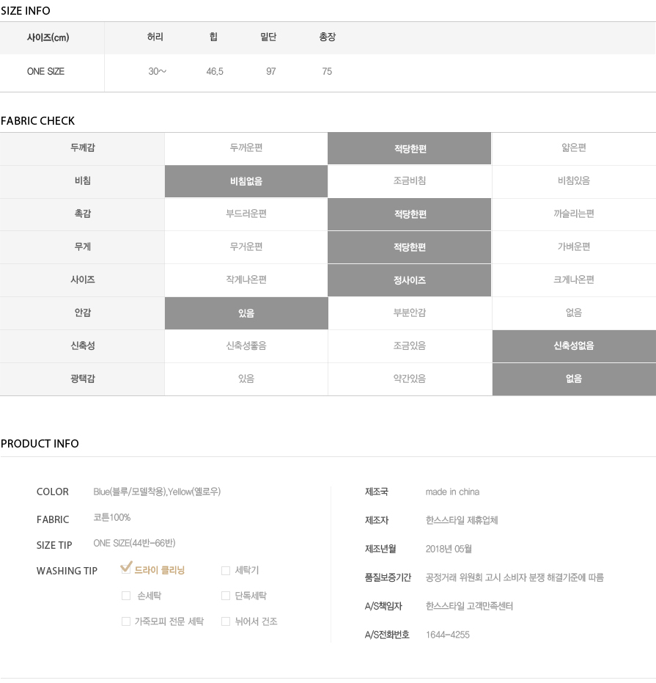Click the 크게나온편 cell
Image resolution: width=656 pixels, height=683 pixels.
[x=574, y=280]
